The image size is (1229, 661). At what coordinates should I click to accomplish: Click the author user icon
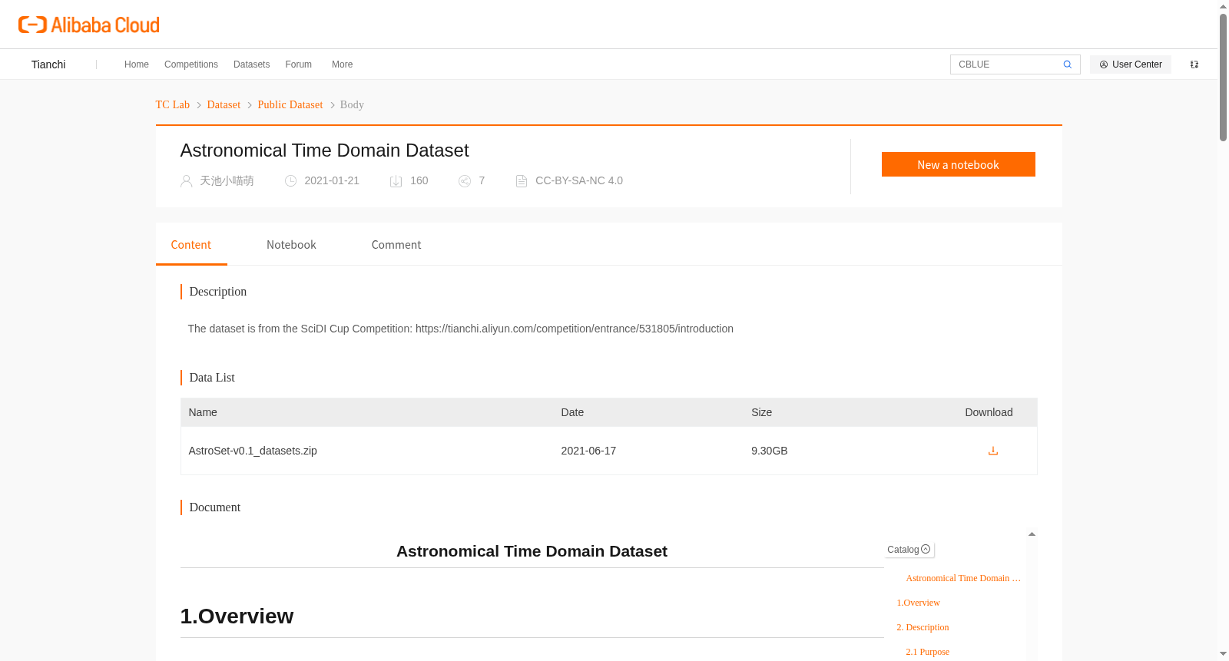pyautogui.click(x=186, y=181)
